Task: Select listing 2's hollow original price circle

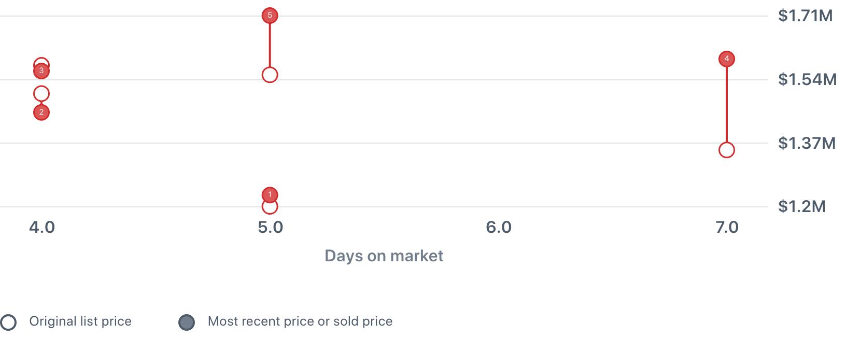Action: 41,94
